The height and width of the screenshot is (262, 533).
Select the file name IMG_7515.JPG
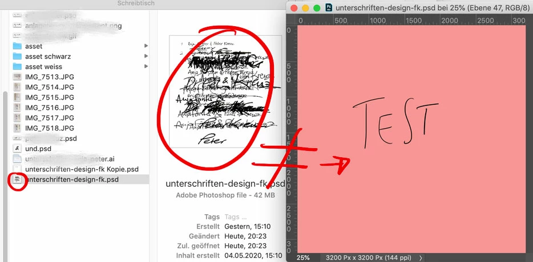click(x=50, y=97)
